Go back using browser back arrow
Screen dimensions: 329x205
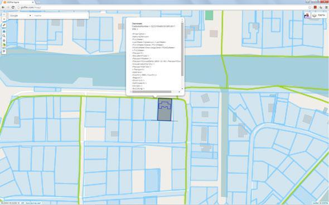coord(3,7)
